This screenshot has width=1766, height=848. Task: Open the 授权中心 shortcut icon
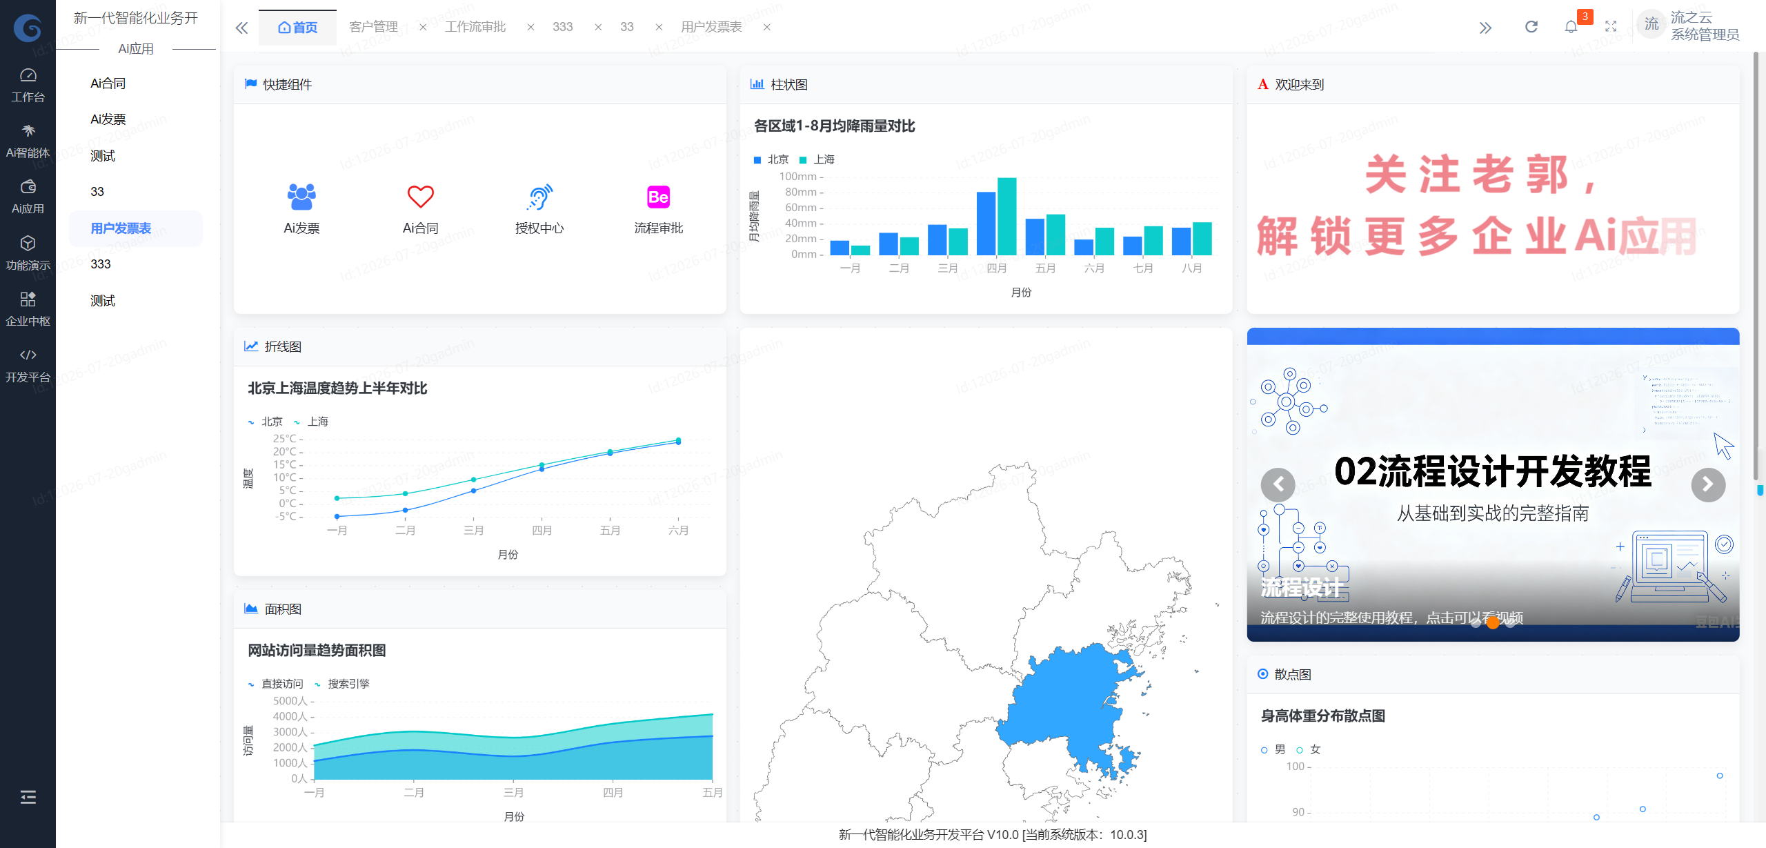pyautogui.click(x=539, y=197)
